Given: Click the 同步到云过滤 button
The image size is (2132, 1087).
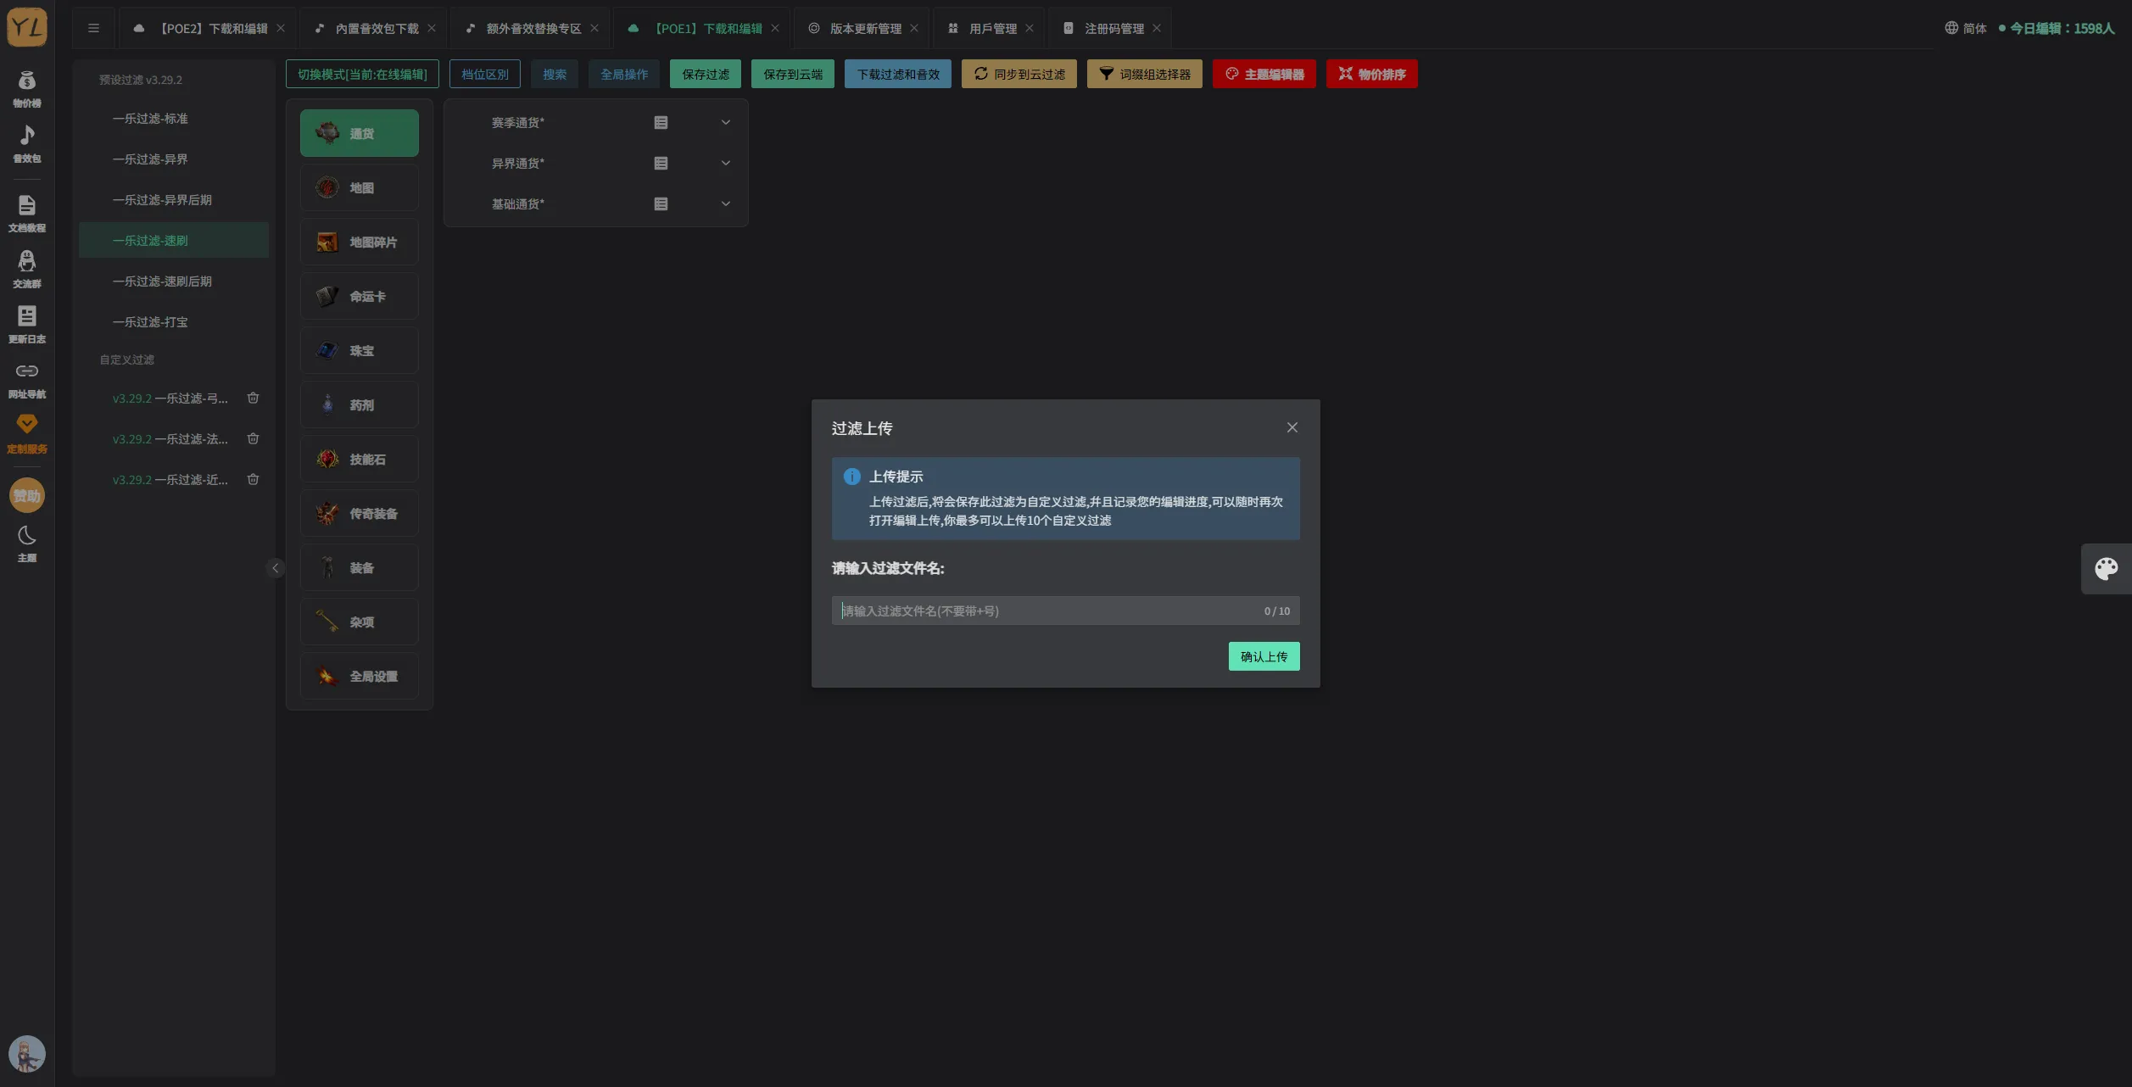Looking at the screenshot, I should coord(1019,74).
